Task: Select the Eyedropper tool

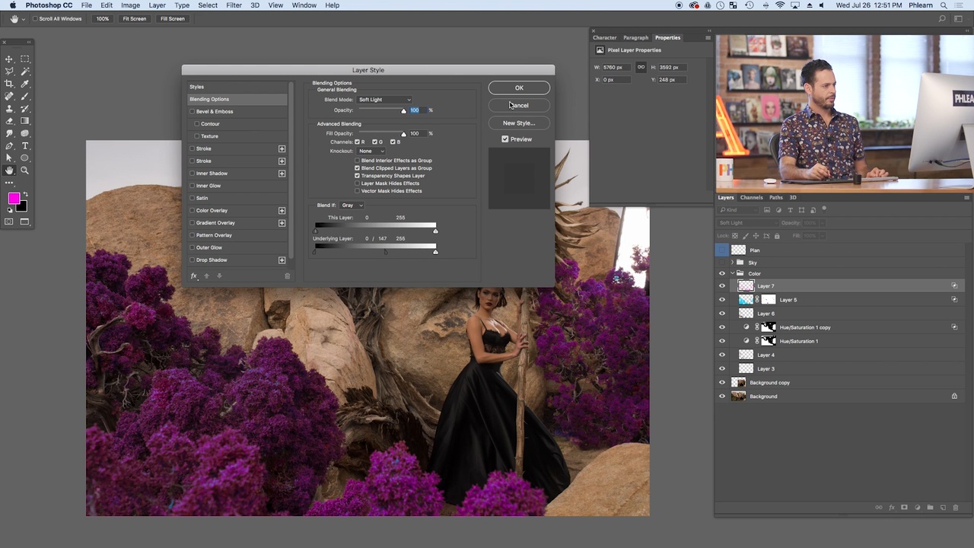Action: [24, 84]
